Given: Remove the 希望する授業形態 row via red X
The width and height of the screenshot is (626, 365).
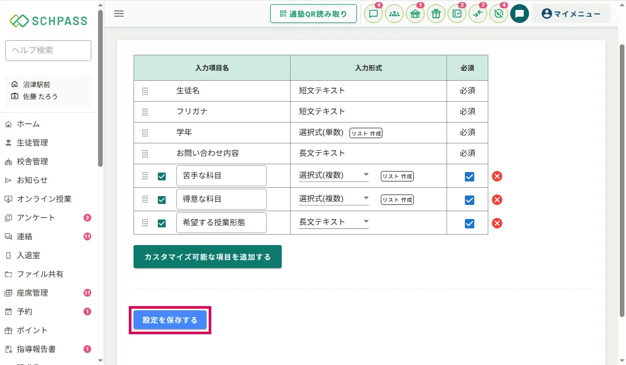Looking at the screenshot, I should (497, 223).
